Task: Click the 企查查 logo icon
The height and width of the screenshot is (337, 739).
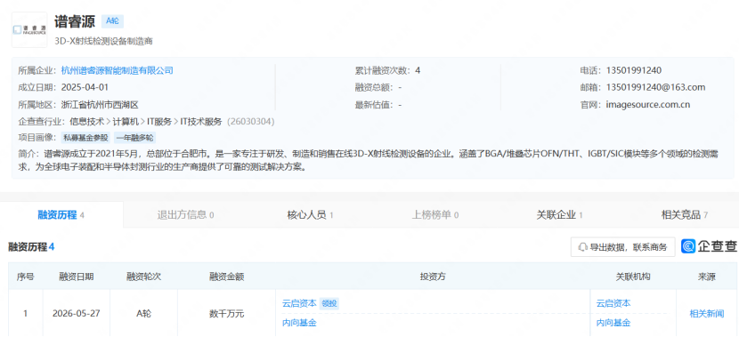Action: tap(687, 246)
